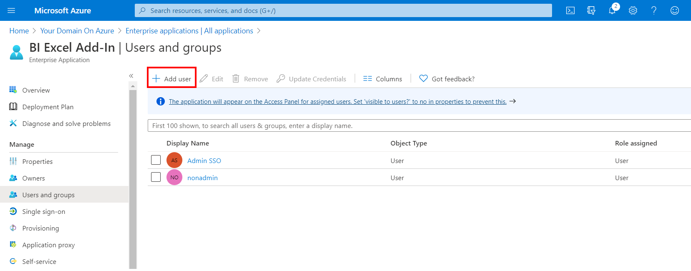Image resolution: width=691 pixels, height=271 pixels.
Task: Open the Directory and subscription filter icon
Action: click(591, 10)
